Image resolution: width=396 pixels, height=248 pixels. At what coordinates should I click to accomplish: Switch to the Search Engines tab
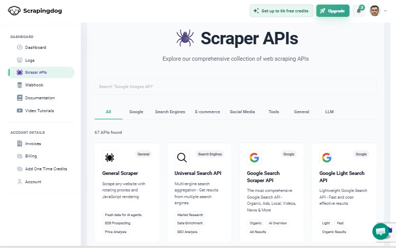click(x=170, y=112)
